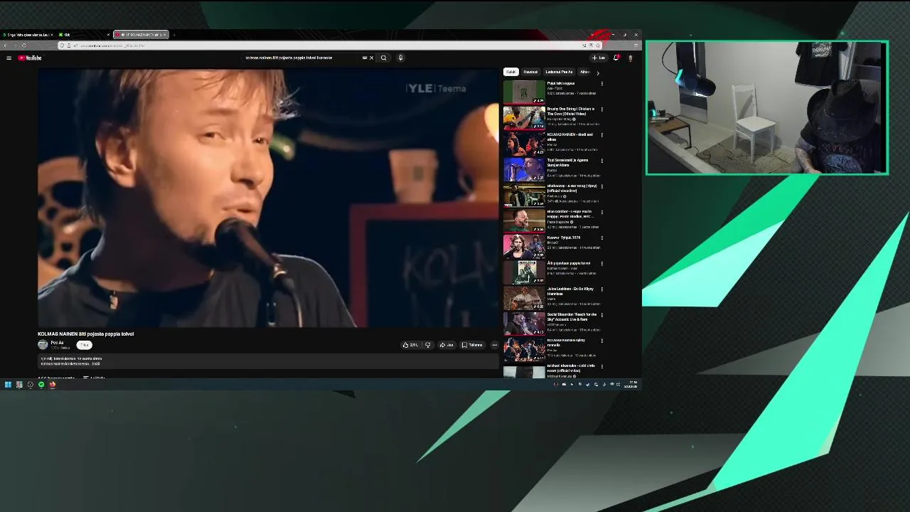The width and height of the screenshot is (910, 512).
Task: Open Kaseva Tyttöjä 1976 video thumbnail
Action: click(524, 246)
